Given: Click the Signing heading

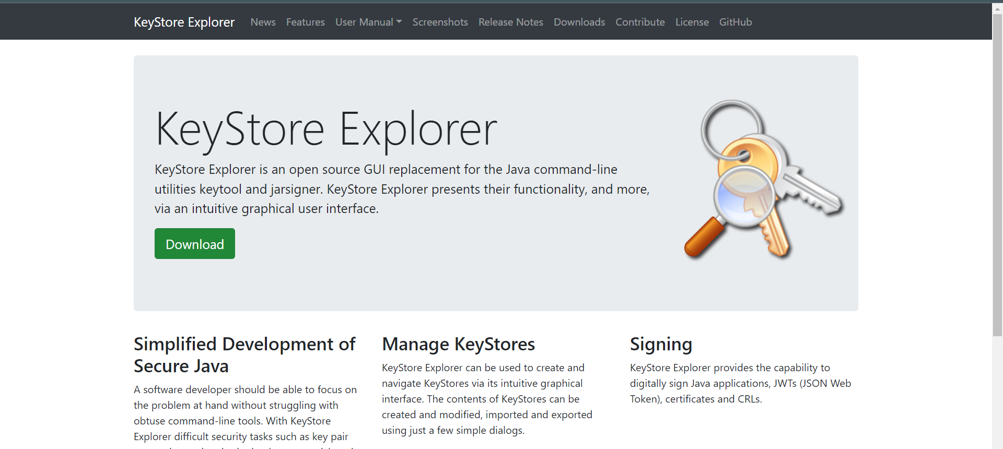Looking at the screenshot, I should 661,344.
